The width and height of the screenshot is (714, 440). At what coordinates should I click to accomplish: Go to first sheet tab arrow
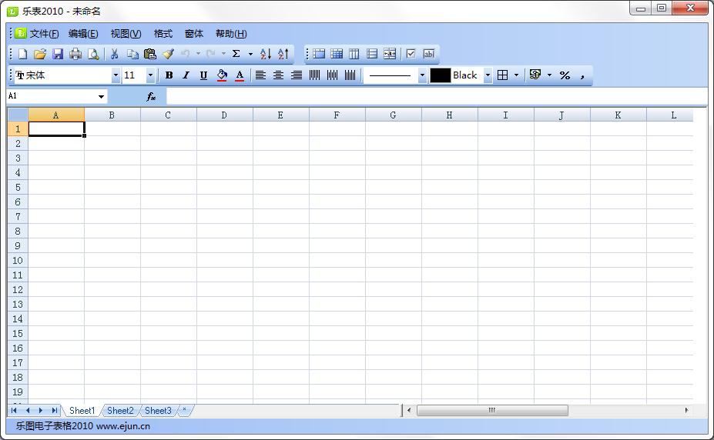pos(14,411)
